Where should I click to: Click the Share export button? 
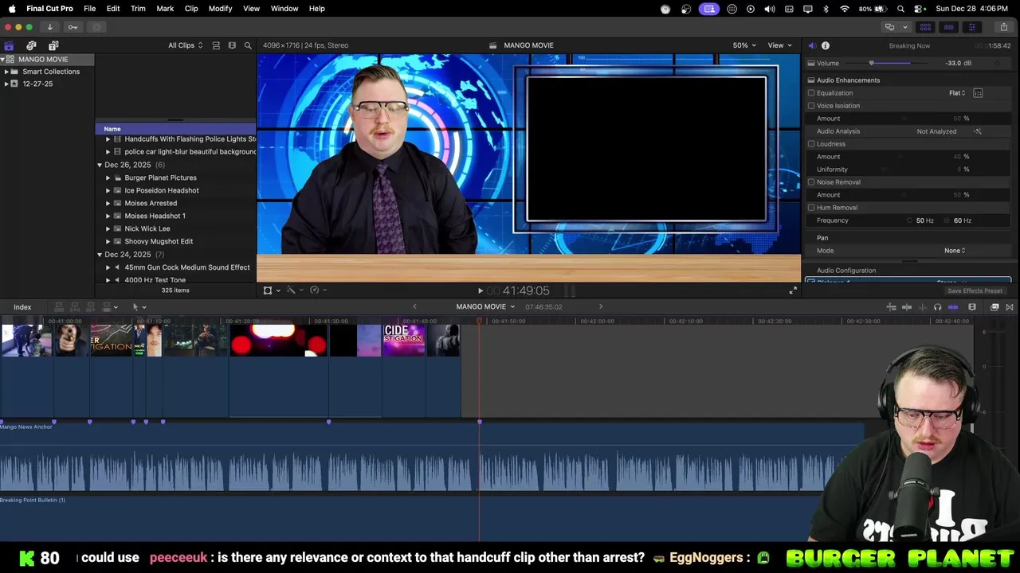pos(1003,27)
